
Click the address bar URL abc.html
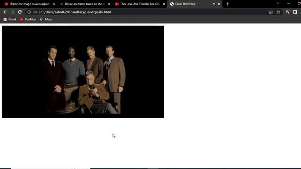(76, 12)
